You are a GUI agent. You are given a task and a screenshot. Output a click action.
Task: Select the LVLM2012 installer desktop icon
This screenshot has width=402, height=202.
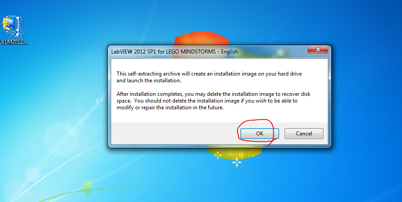[x=13, y=26]
